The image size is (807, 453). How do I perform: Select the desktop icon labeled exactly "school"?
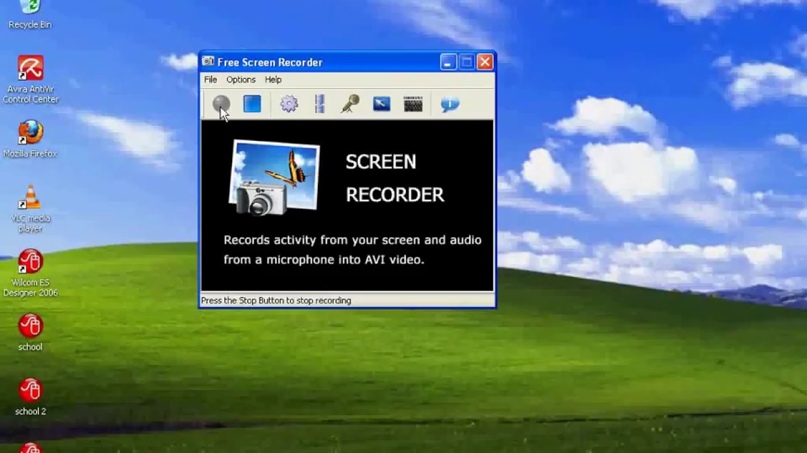(30, 332)
